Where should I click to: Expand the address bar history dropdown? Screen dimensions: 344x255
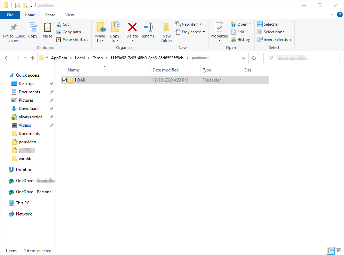243,58
